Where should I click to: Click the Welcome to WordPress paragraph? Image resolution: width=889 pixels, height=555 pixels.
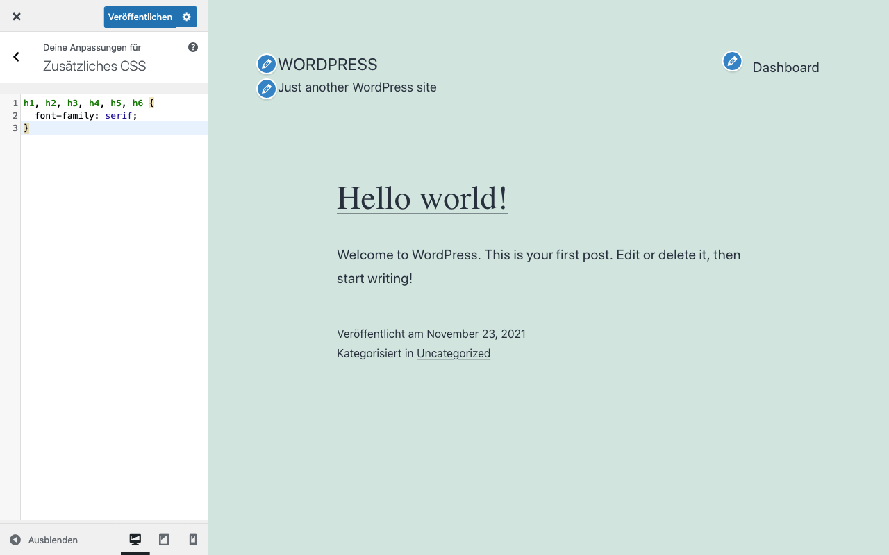click(539, 266)
